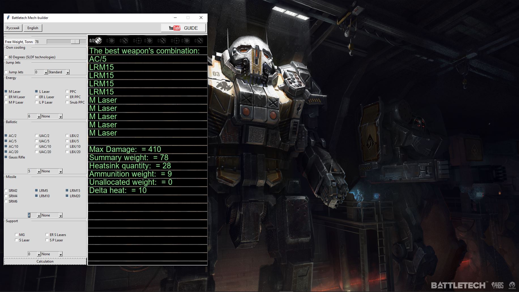This screenshot has width=519, height=292.
Task: Enable the SRM2 checkbox
Action: pyautogui.click(x=6, y=191)
